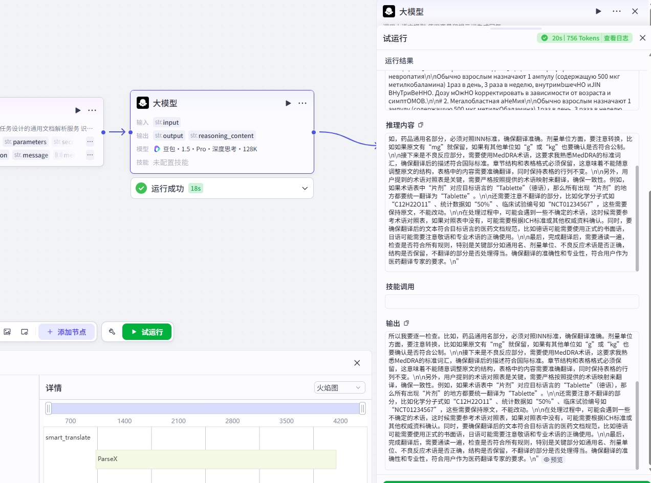651x483 pixels.
Task: Close the 大模型 side panel
Action: (635, 11)
